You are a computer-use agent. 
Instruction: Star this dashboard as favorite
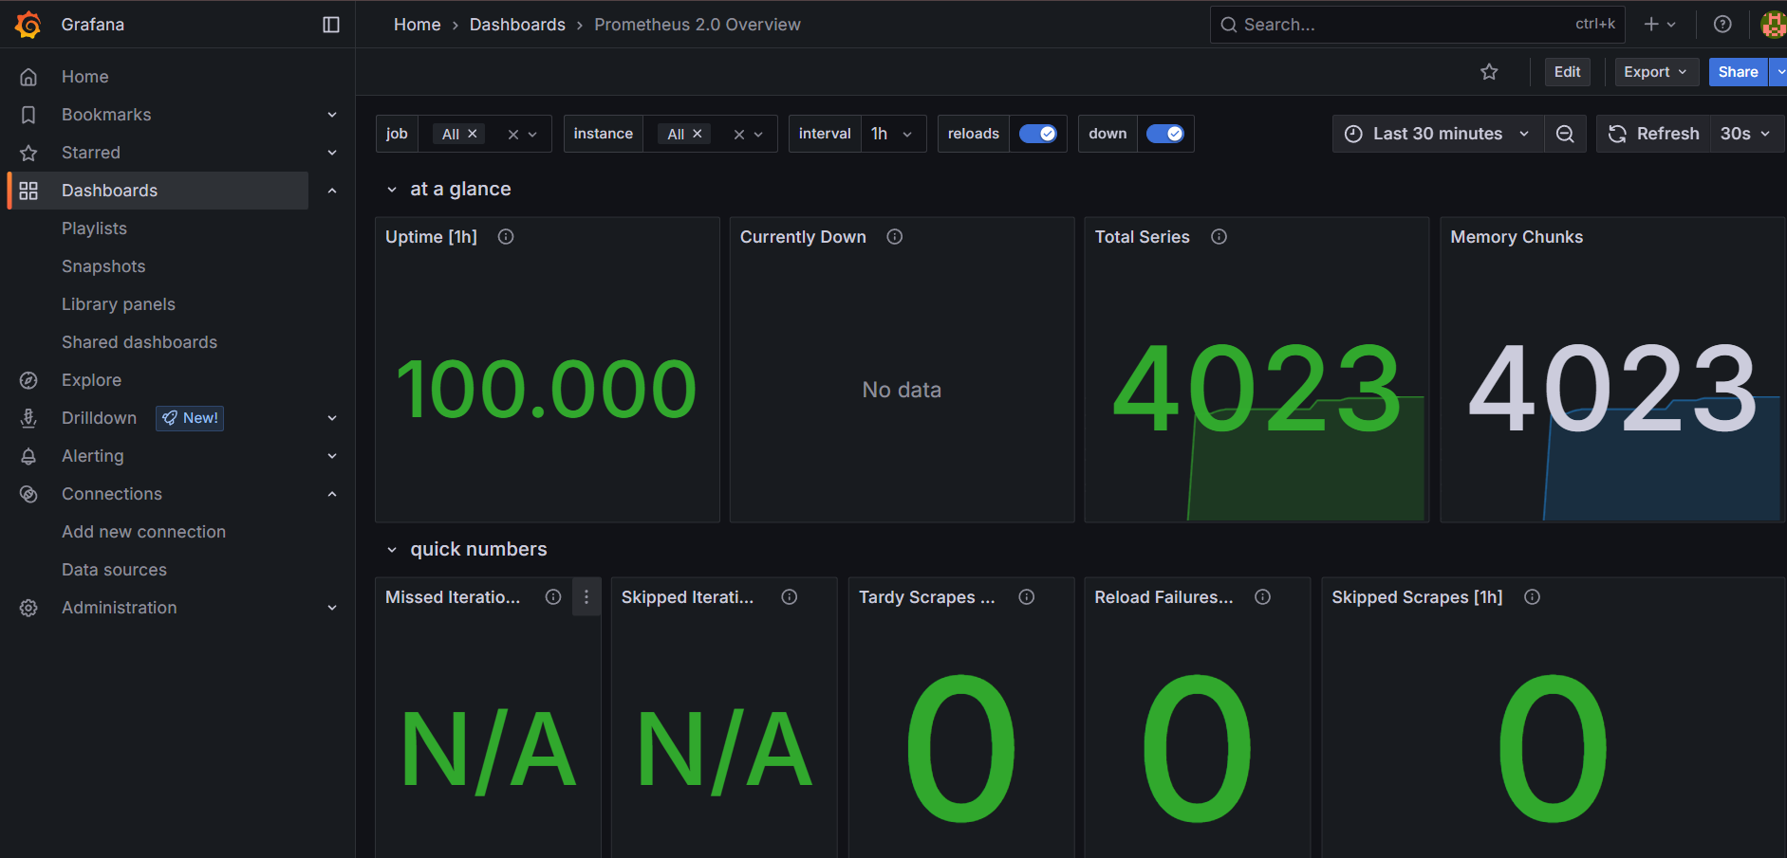pyautogui.click(x=1489, y=72)
